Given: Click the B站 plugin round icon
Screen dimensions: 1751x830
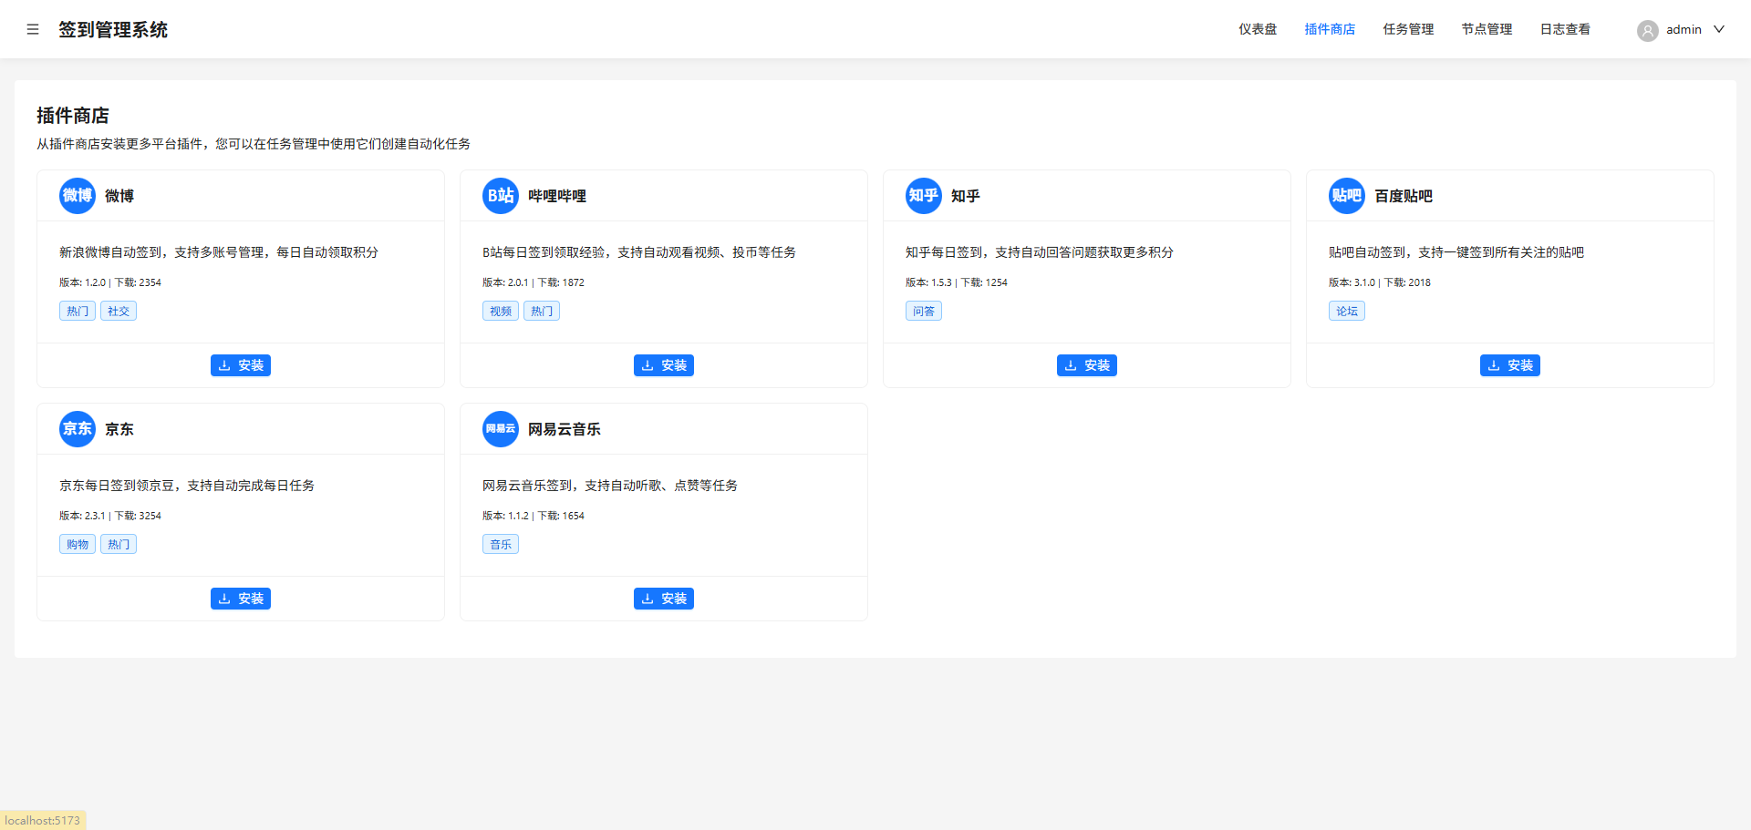Looking at the screenshot, I should 501,196.
